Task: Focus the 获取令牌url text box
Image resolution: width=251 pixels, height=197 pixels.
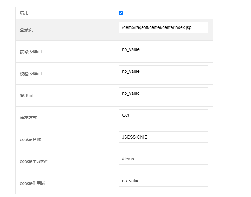Action: [163, 49]
